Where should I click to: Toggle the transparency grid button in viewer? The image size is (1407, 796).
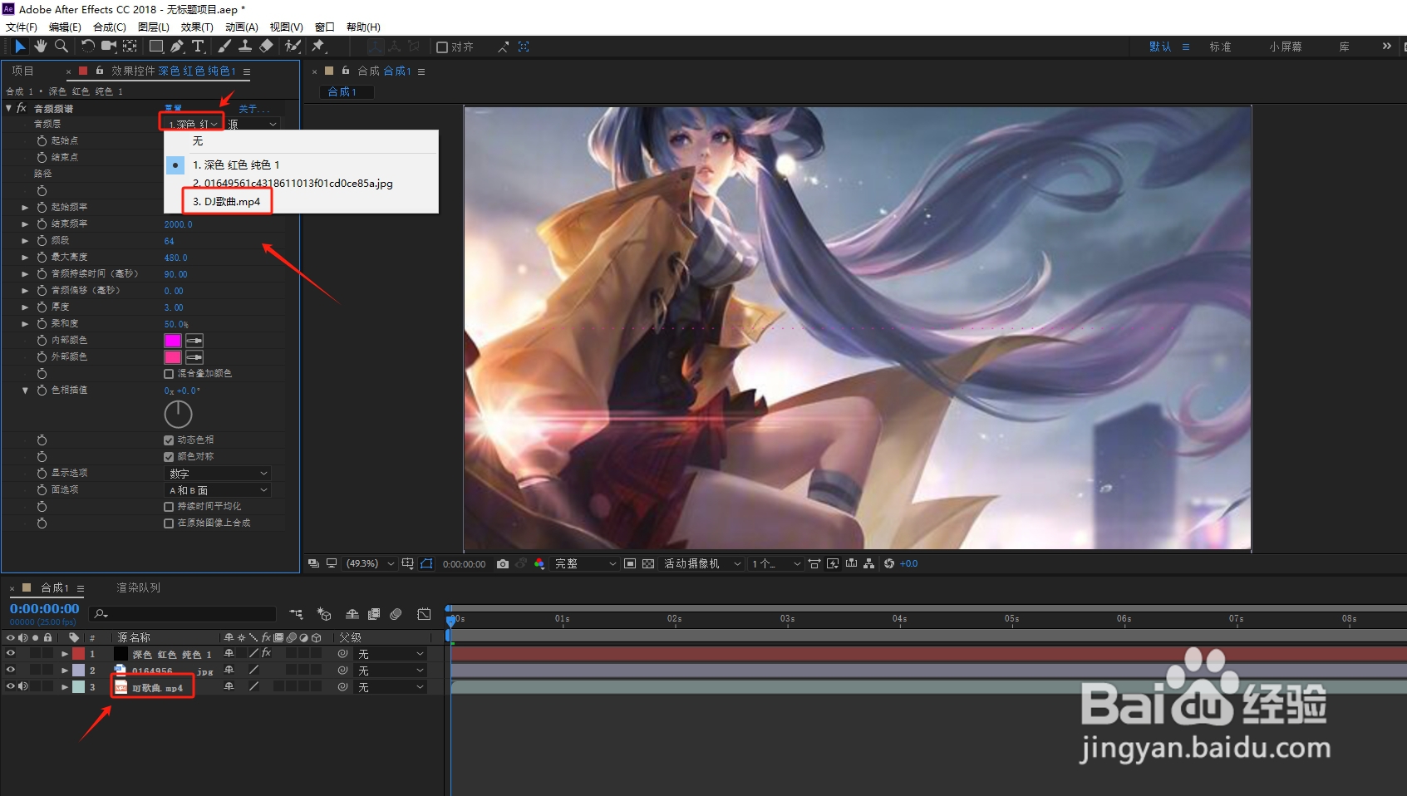click(648, 563)
